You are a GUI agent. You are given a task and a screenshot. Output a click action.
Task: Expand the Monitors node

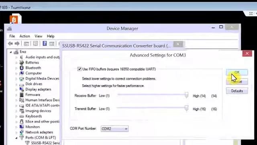(x=16, y=127)
